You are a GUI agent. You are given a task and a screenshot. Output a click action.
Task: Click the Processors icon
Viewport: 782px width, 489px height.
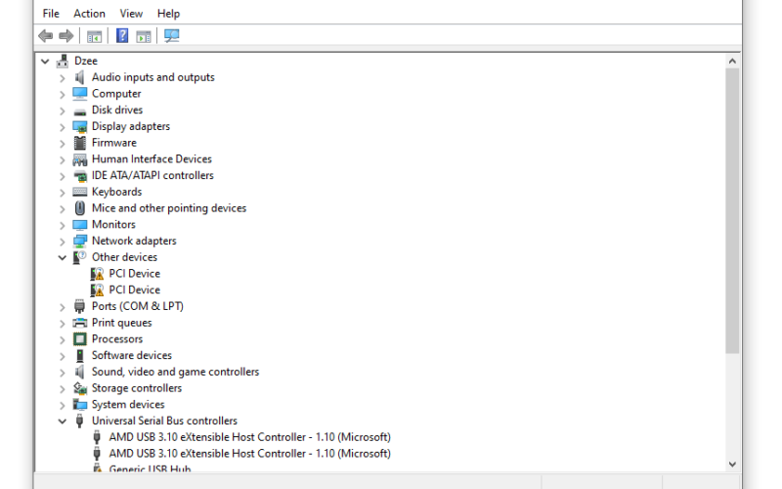[x=80, y=339]
